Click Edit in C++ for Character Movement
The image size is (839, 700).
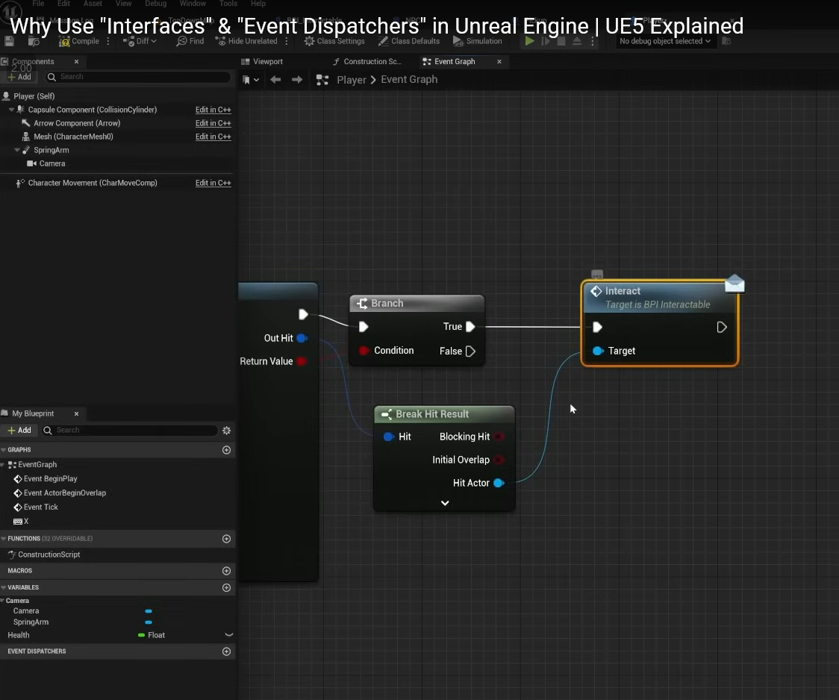click(x=213, y=183)
